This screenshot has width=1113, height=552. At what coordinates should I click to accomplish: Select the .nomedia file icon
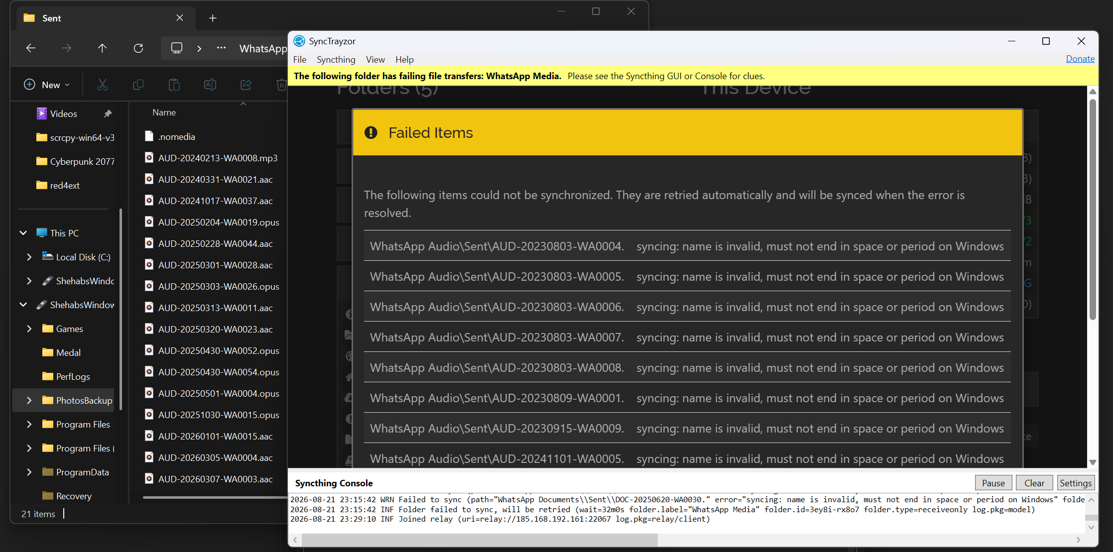[149, 136]
